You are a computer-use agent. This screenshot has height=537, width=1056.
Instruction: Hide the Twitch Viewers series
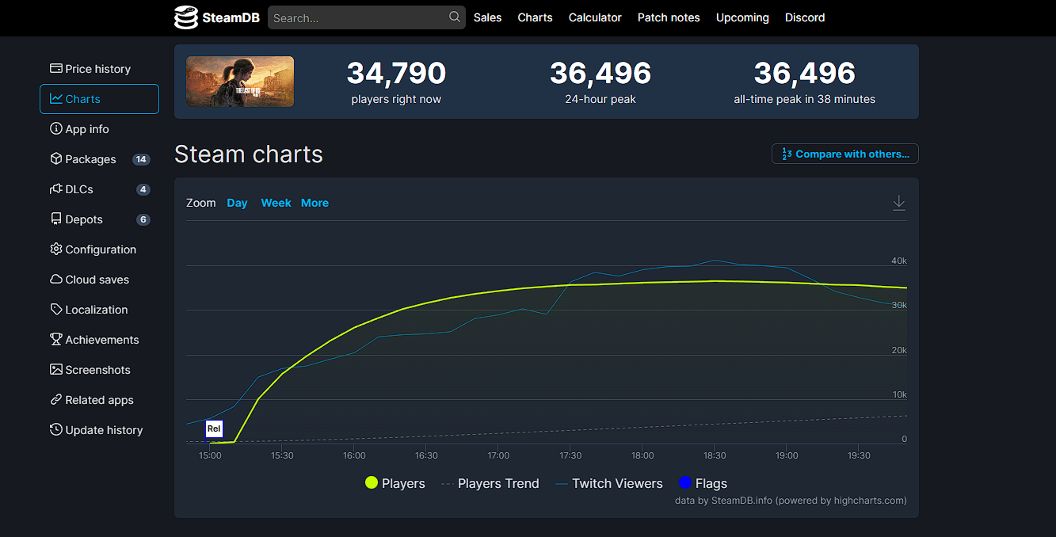608,483
